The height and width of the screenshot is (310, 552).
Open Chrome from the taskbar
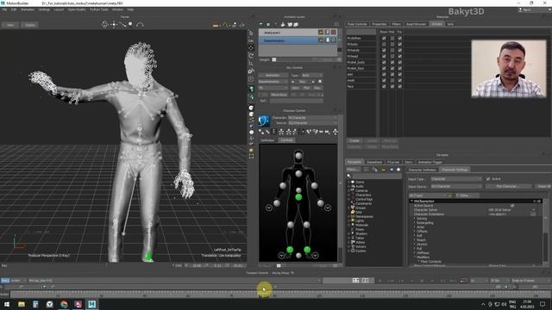(x=64, y=304)
